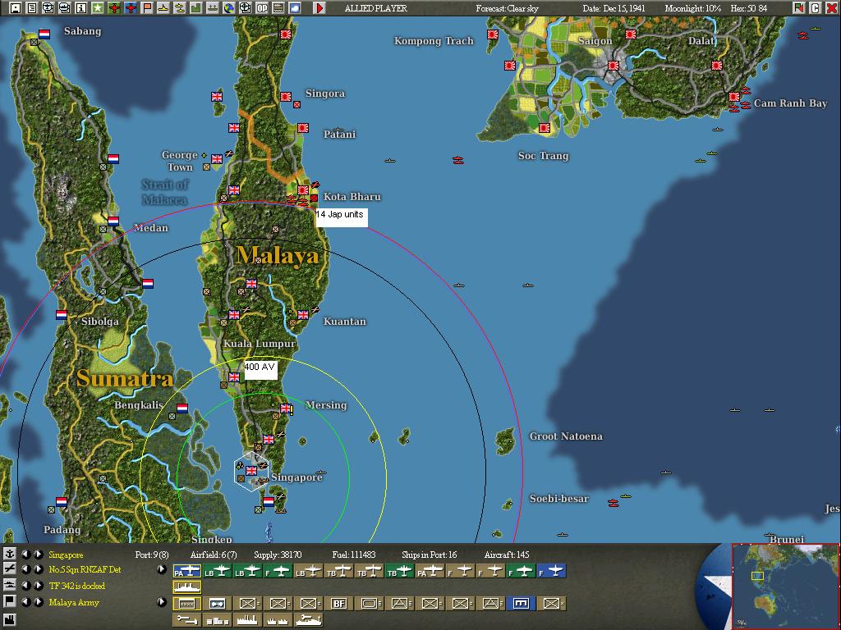Click the globe icon in top toolbar
The width and height of the screenshot is (841, 630).
pos(229,8)
